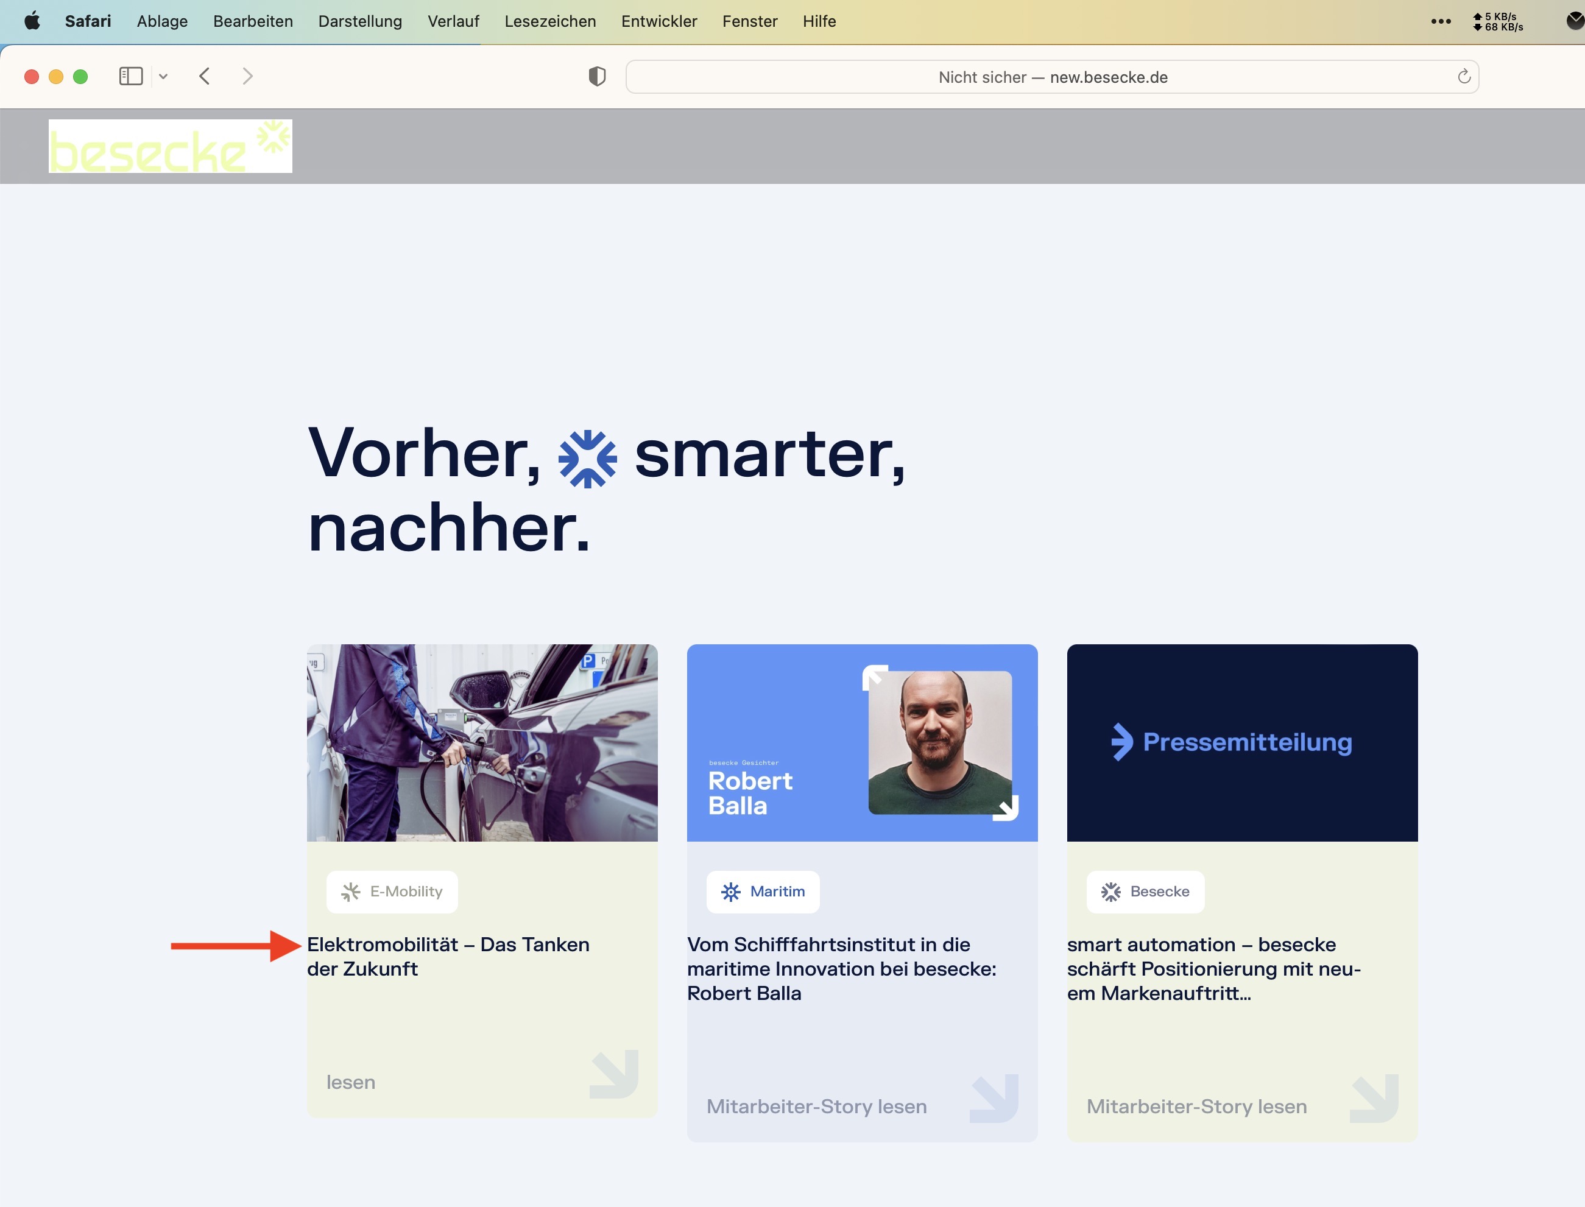Click the besecke logo in the header

click(x=171, y=146)
